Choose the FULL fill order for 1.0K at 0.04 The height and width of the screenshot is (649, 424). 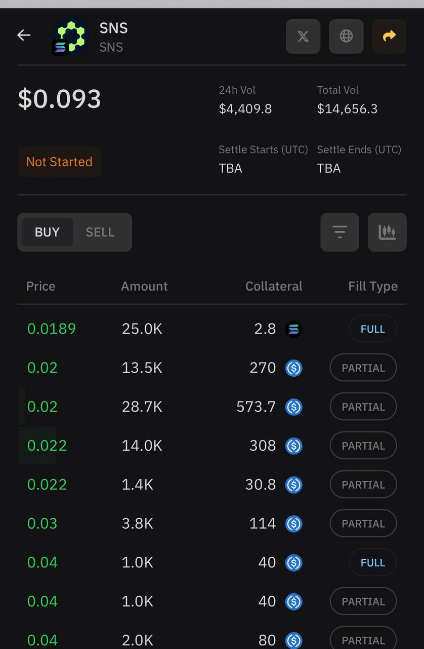pyautogui.click(x=372, y=563)
